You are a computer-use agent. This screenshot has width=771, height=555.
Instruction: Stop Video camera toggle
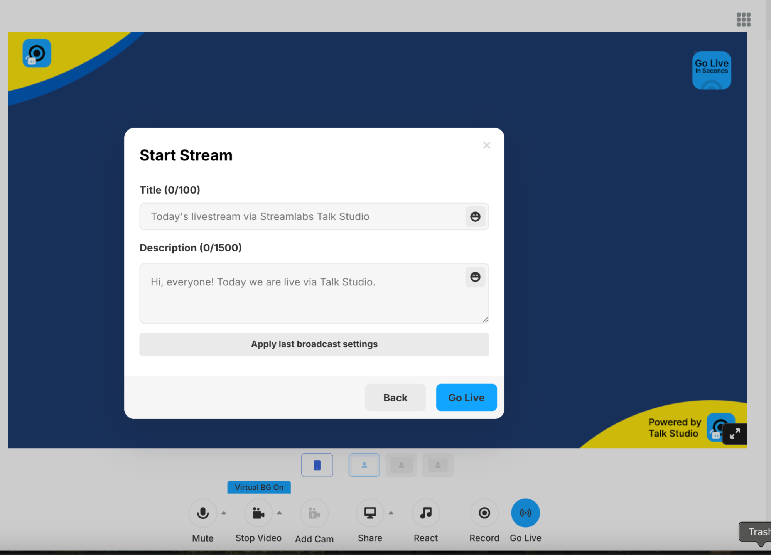click(x=258, y=513)
